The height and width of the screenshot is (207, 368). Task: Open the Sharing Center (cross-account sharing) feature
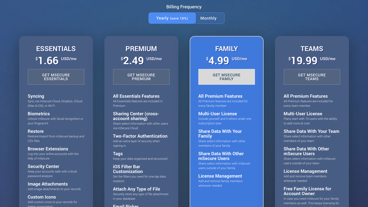136,116
